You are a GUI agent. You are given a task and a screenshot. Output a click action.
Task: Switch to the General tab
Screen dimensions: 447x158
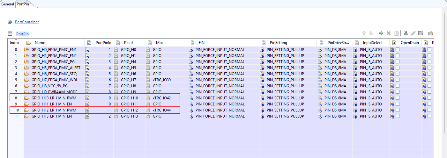pos(8,4)
